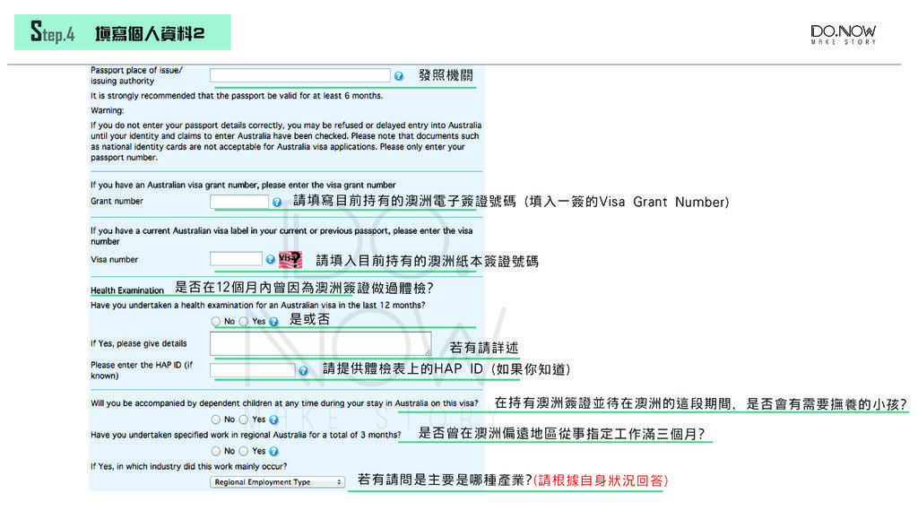Click the 發照機關 annotation text
The width and height of the screenshot is (918, 519).
coord(446,75)
